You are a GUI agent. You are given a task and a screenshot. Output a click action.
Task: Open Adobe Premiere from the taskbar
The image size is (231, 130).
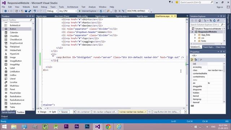66,126
